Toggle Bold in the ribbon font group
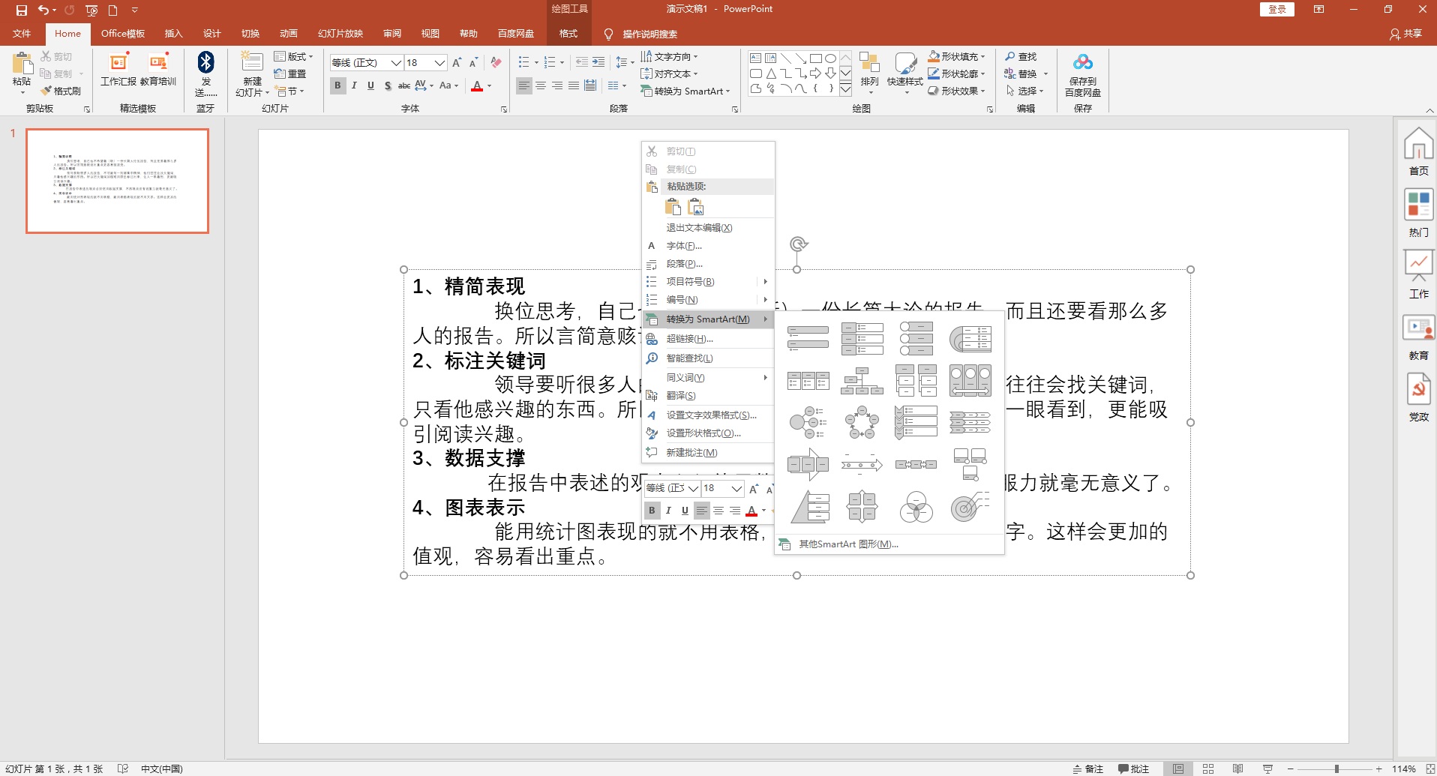 [337, 85]
